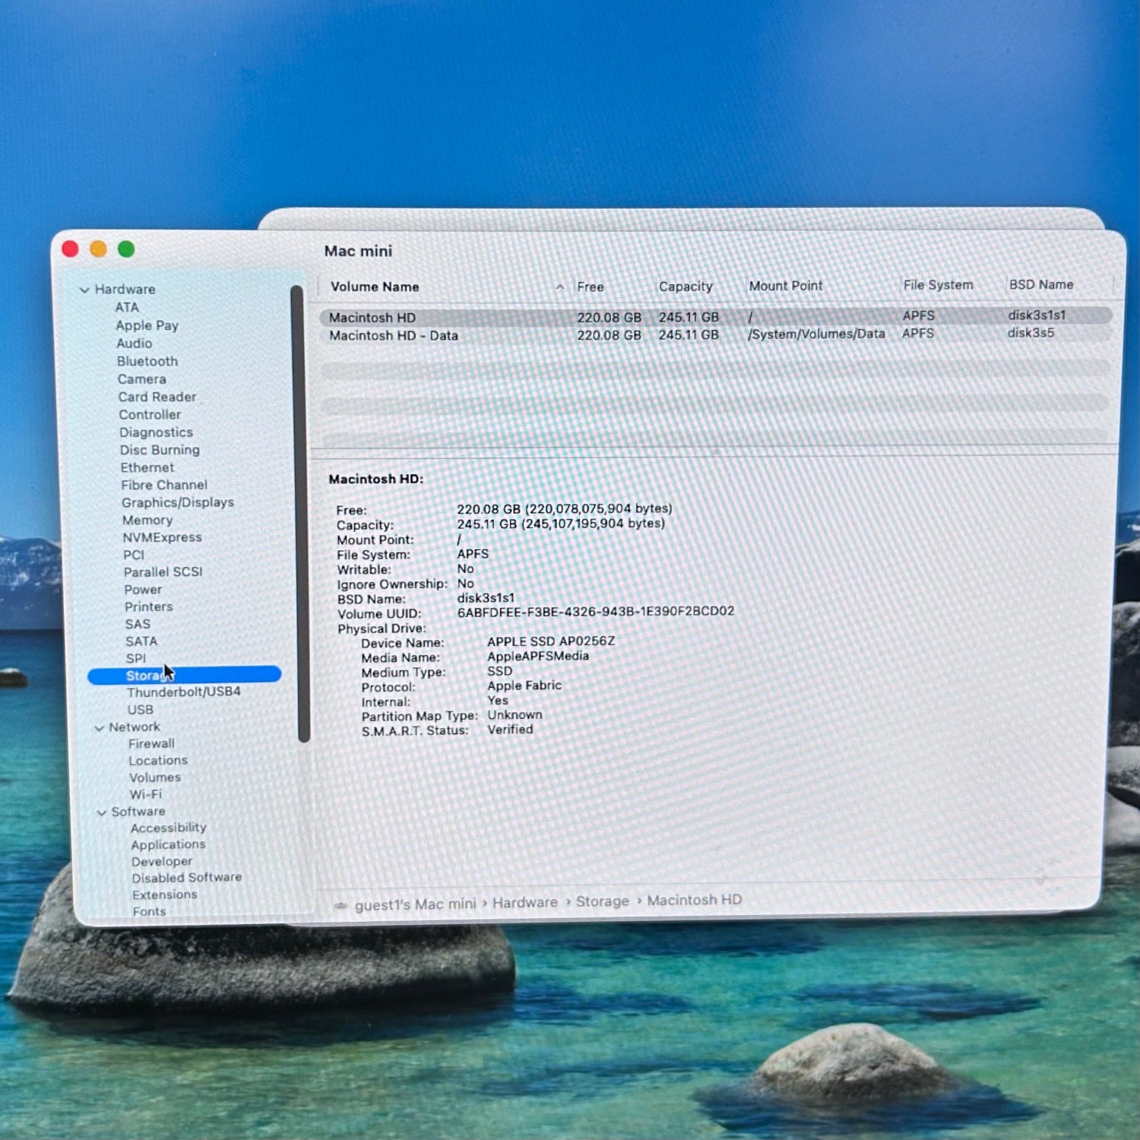The image size is (1140, 1140).
Task: Select Audio in the sidebar
Action: coord(134,344)
